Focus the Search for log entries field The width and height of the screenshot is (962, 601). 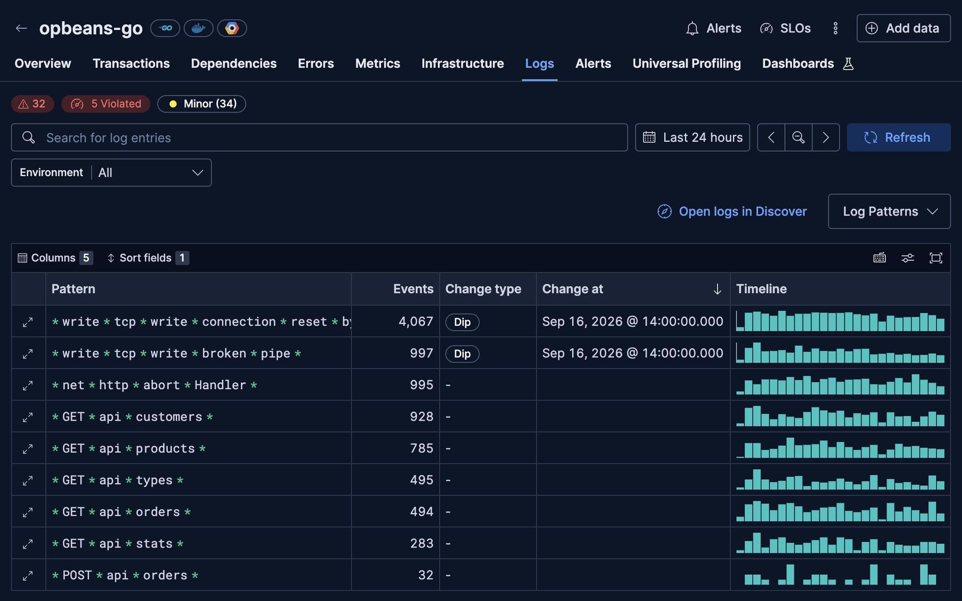[x=319, y=138]
